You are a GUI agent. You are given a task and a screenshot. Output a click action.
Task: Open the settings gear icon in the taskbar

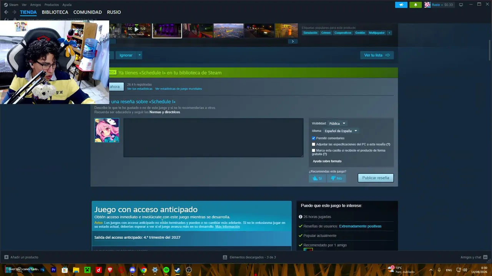[x=155, y=270]
